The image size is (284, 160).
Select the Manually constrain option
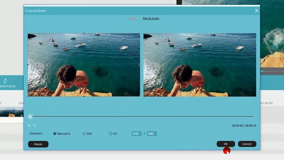tap(62, 134)
